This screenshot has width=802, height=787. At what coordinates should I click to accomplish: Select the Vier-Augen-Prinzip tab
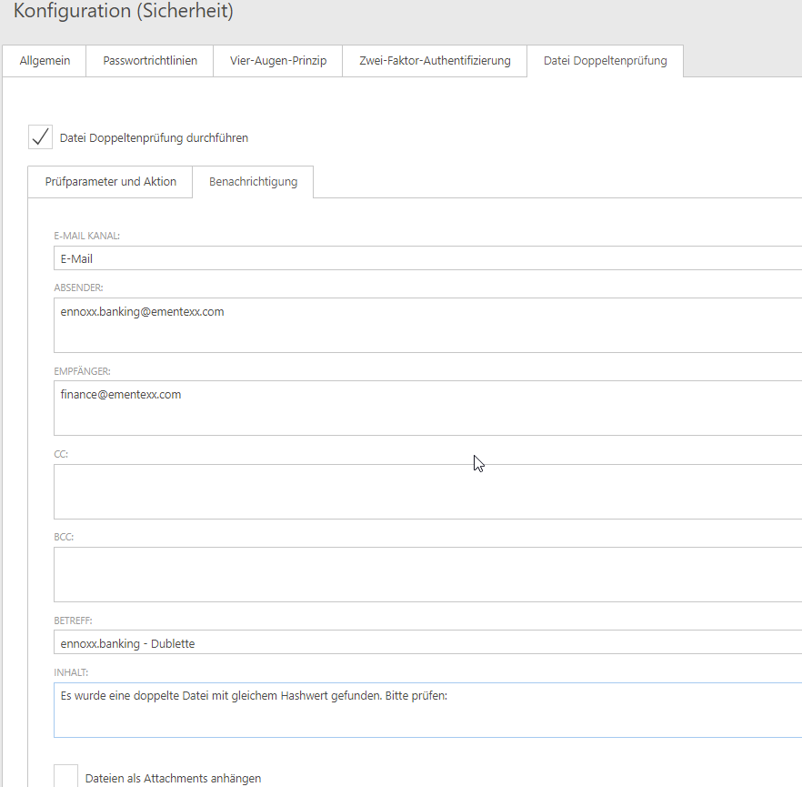click(x=278, y=61)
